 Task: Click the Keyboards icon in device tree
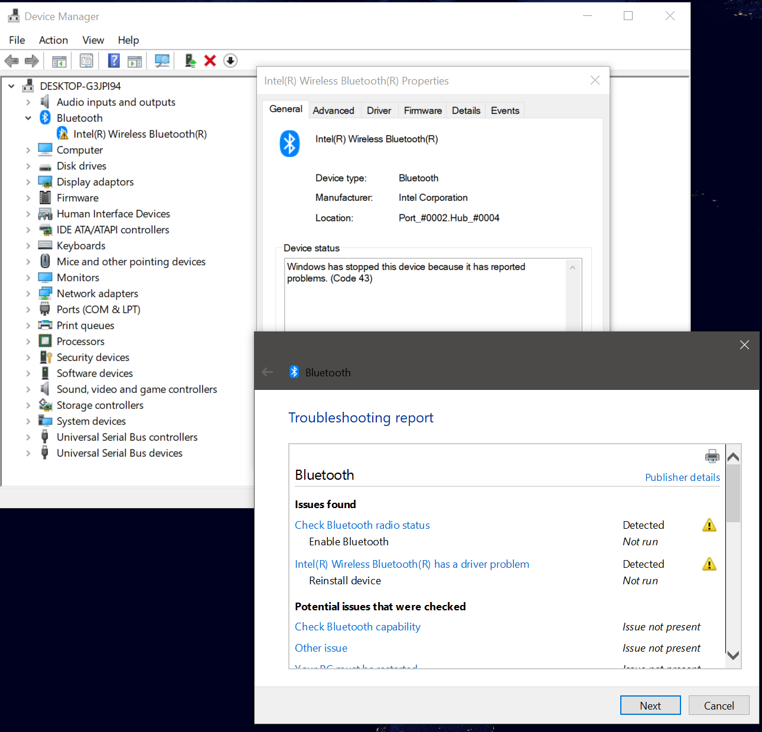coord(45,245)
